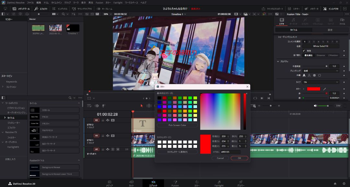The image size is (350, 187).
Task: Switch to the Fairlight page icon
Action: click(x=219, y=183)
